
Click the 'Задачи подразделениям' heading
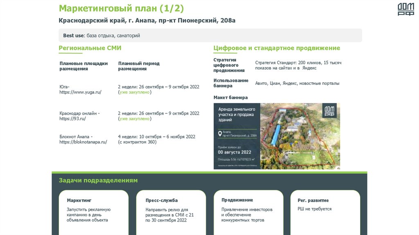pyautogui.click(x=98, y=181)
